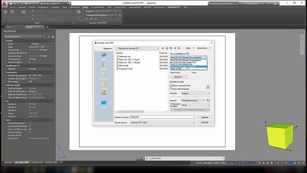Click the customization menu icon in the status bar
The height and width of the screenshot is (173, 307).
tap(303, 163)
